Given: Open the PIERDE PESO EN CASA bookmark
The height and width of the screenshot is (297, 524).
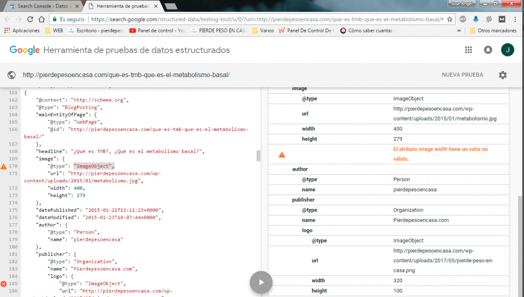Looking at the screenshot, I should click(219, 30).
